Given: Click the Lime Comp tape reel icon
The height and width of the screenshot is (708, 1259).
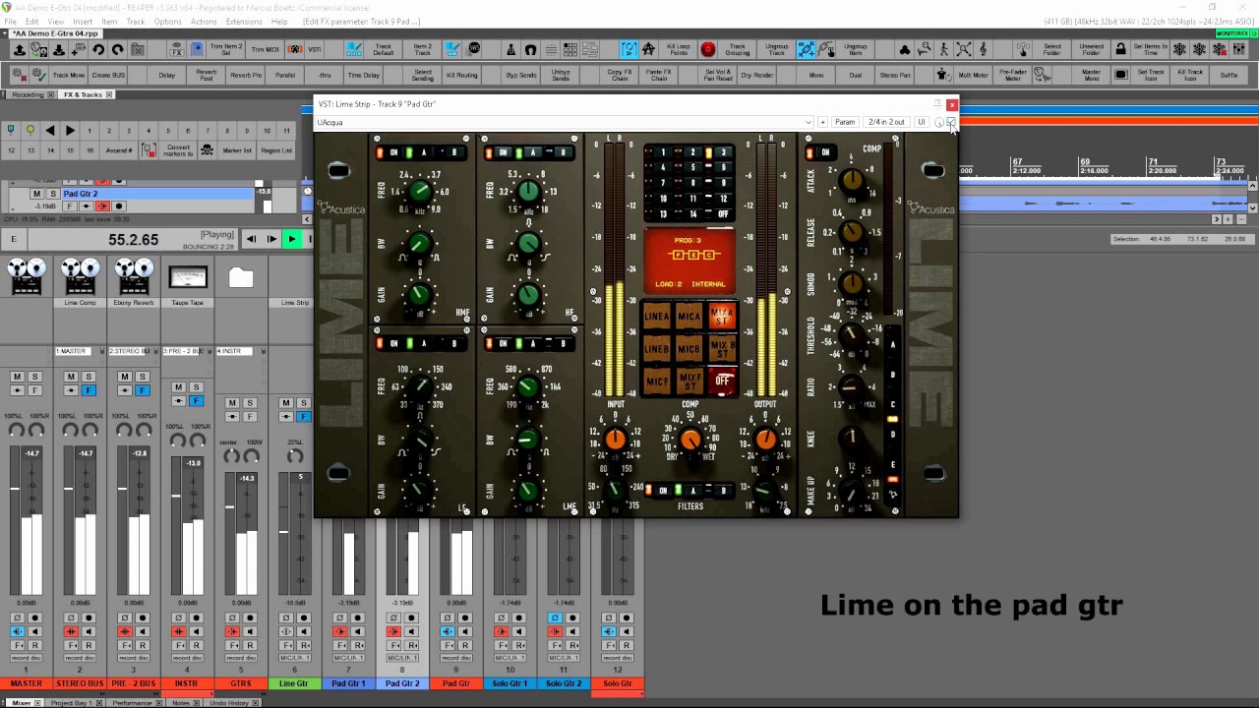Looking at the screenshot, I should click(81, 277).
